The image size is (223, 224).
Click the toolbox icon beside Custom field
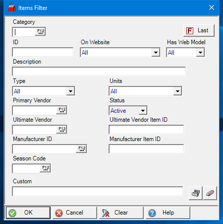[196, 193]
